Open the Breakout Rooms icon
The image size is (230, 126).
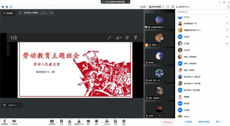point(107,122)
